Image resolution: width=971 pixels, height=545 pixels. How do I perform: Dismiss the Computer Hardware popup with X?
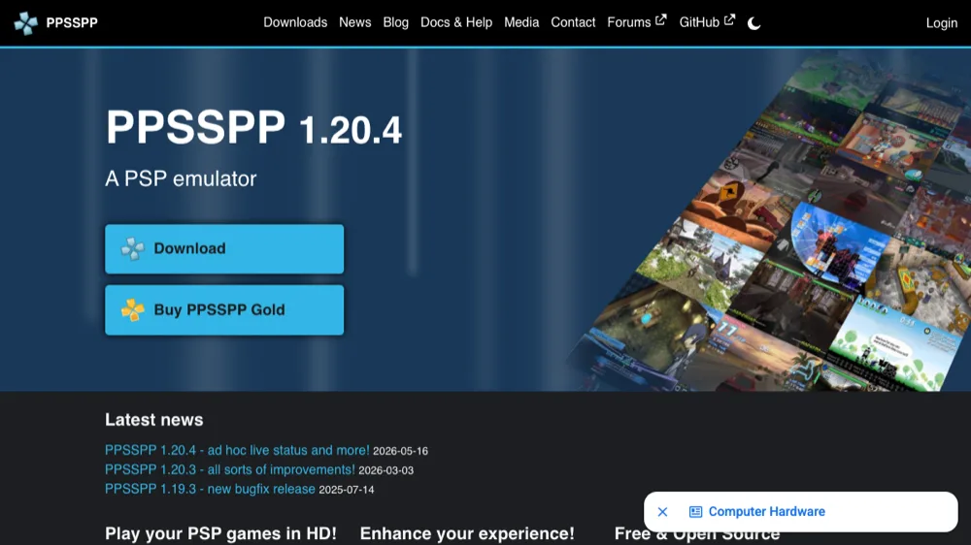(x=662, y=512)
